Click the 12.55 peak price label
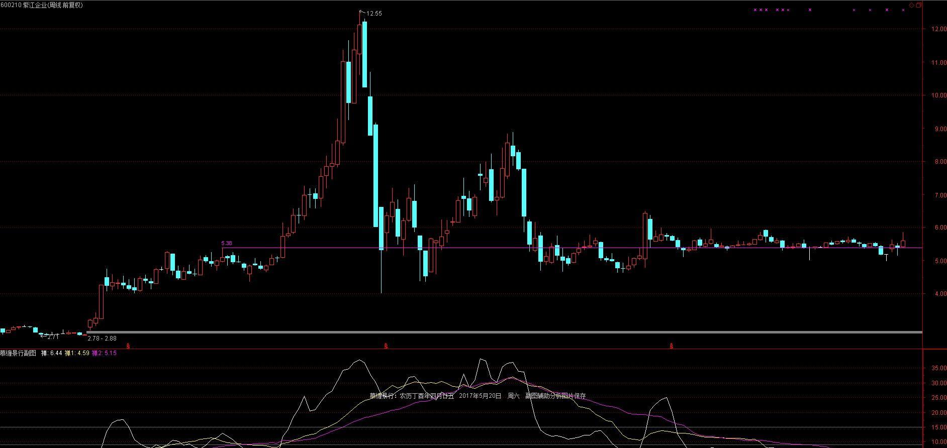Image resolution: width=947 pixels, height=448 pixels. point(374,14)
